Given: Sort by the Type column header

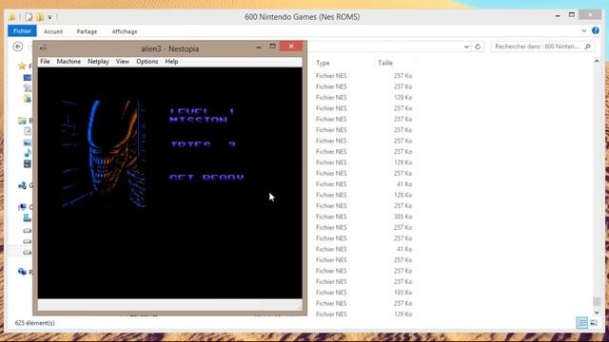Looking at the screenshot, I should pyautogui.click(x=323, y=63).
